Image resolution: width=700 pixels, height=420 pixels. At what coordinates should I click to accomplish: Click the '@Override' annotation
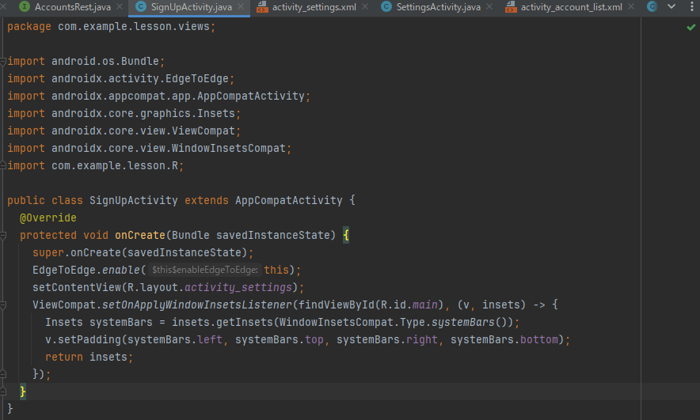point(48,218)
